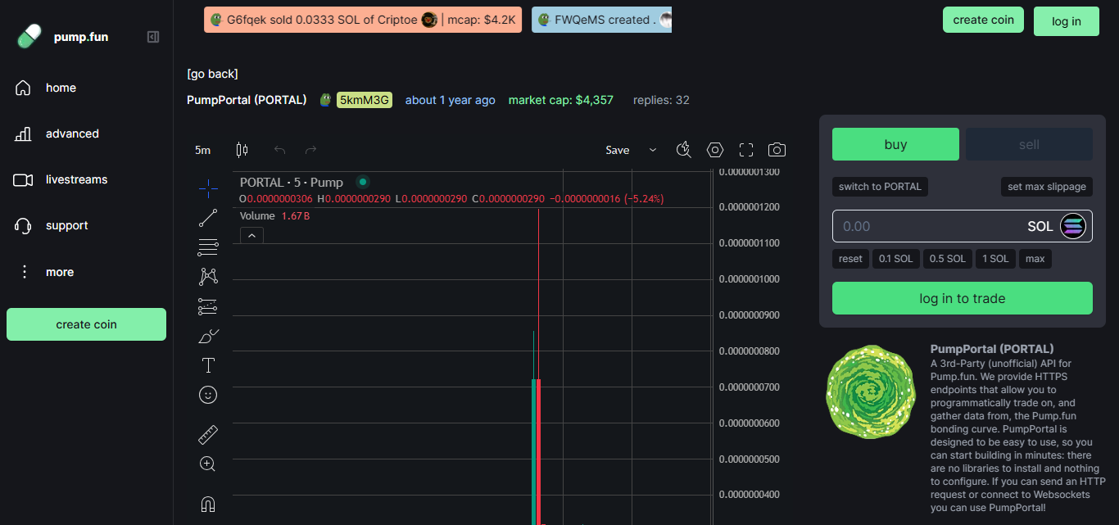Click the SOL amount input field
1119x525 pixels.
point(963,226)
